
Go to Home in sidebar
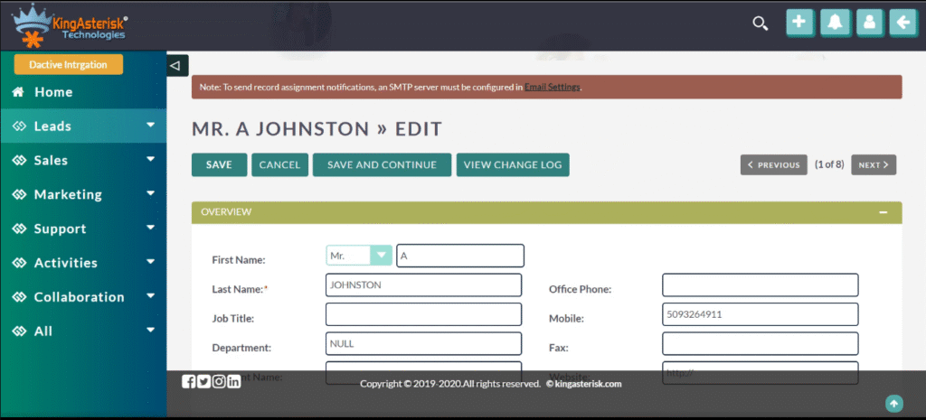[x=53, y=92]
